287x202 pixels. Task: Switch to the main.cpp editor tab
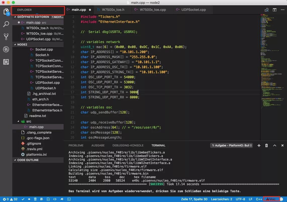click(x=79, y=10)
